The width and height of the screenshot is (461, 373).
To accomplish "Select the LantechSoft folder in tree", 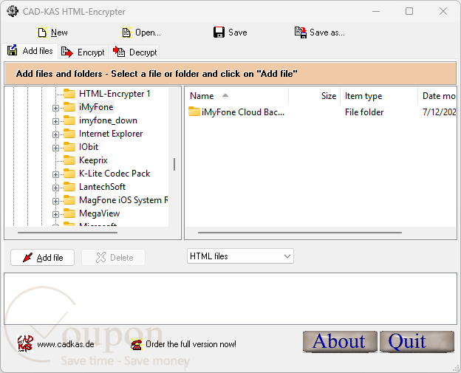I will pos(102,187).
